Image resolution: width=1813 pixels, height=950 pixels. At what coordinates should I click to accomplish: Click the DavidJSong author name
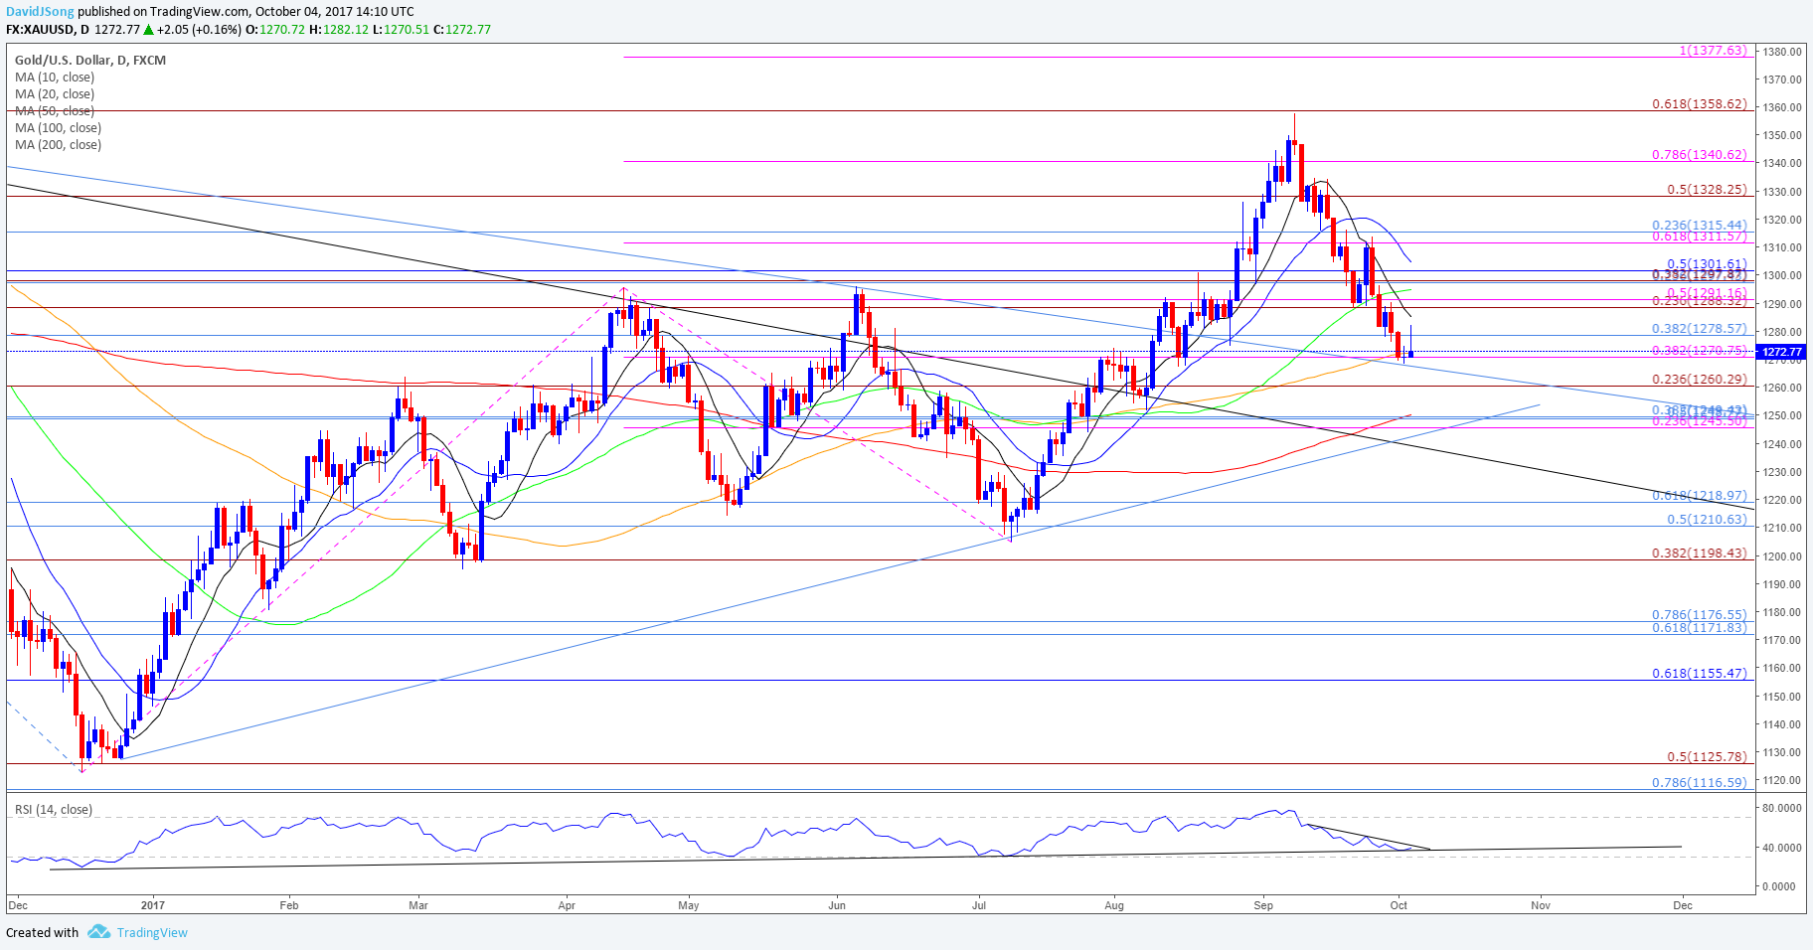(x=40, y=12)
